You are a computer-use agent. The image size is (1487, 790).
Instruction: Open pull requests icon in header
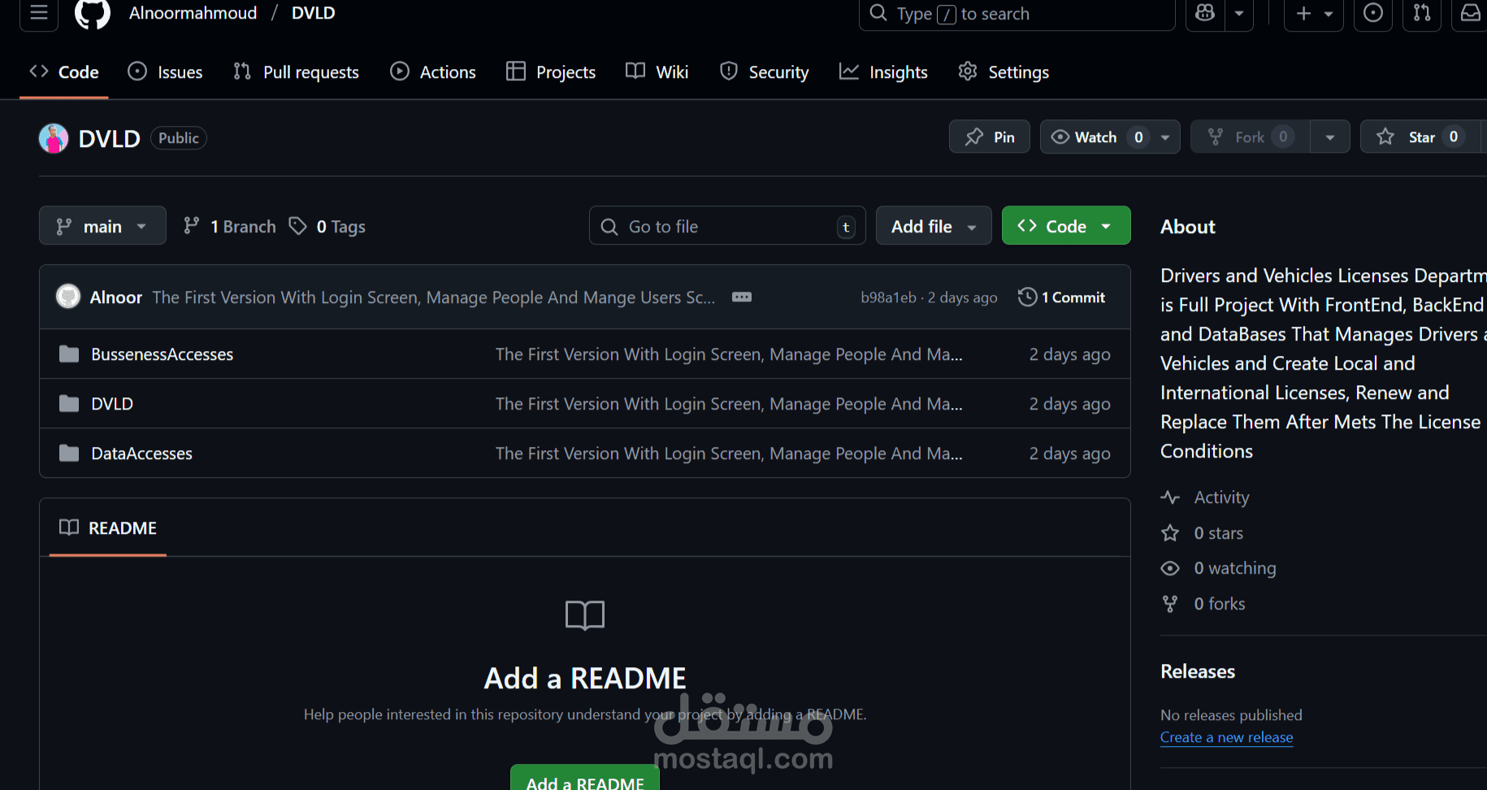pos(1422,13)
